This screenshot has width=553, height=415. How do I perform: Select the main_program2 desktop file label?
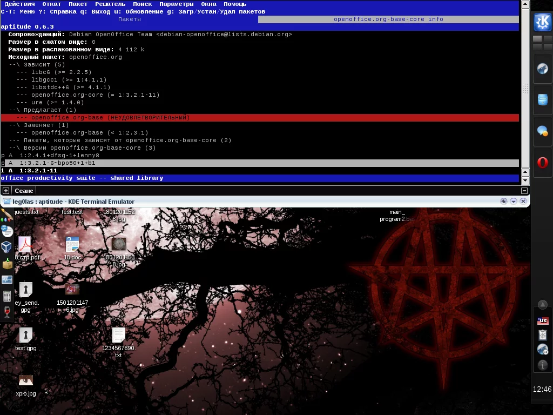click(x=396, y=216)
